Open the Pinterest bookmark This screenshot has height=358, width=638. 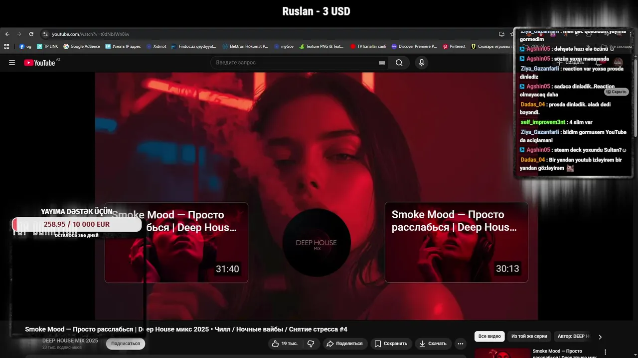454,46
